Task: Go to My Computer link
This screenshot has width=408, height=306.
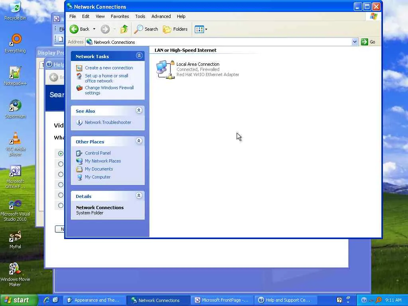Action: point(98,177)
